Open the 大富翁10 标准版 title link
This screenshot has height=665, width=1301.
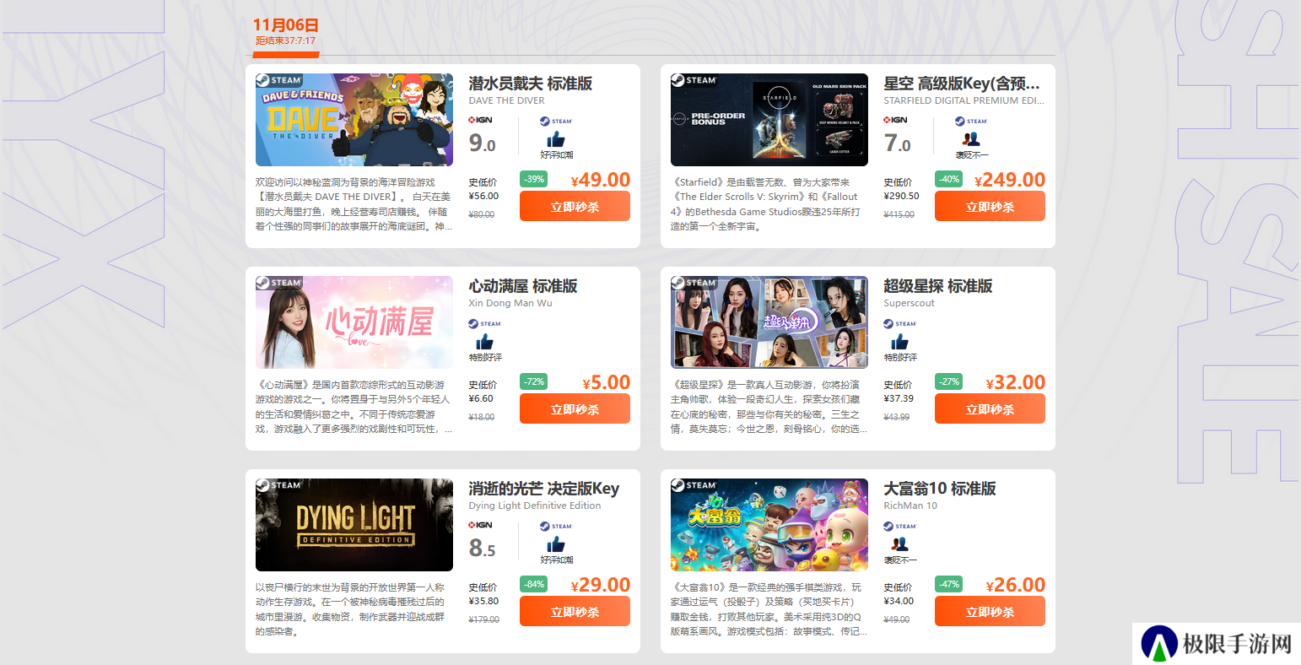(940, 489)
